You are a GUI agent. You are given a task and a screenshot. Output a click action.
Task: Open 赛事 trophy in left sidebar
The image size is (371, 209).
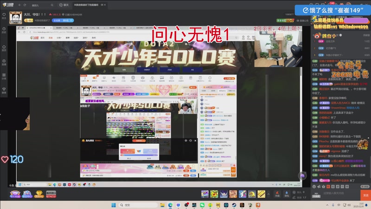(x=4, y=91)
